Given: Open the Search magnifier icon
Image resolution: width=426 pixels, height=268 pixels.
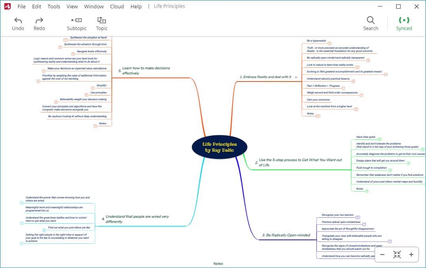Looking at the screenshot, I should [x=370, y=20].
